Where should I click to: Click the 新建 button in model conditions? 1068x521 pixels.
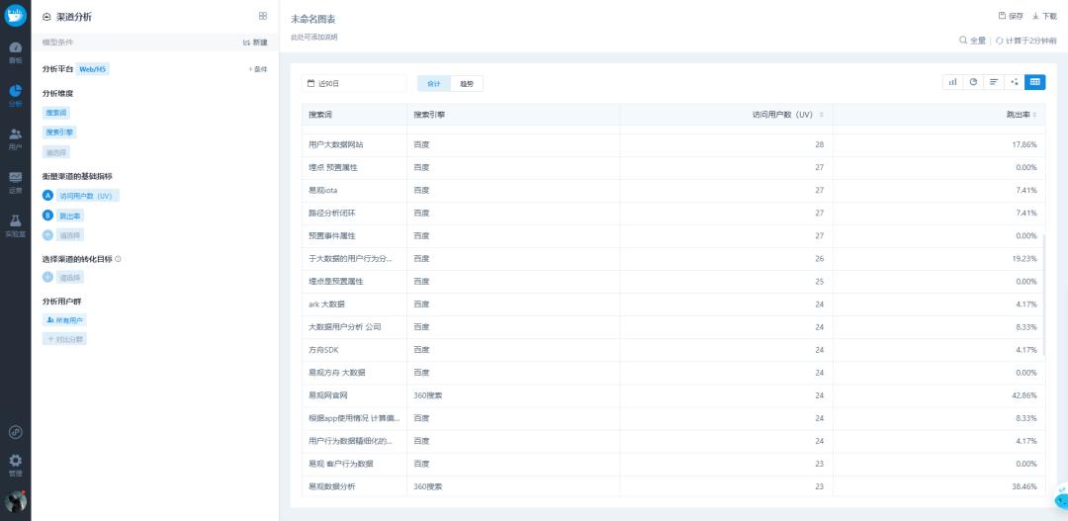point(255,43)
